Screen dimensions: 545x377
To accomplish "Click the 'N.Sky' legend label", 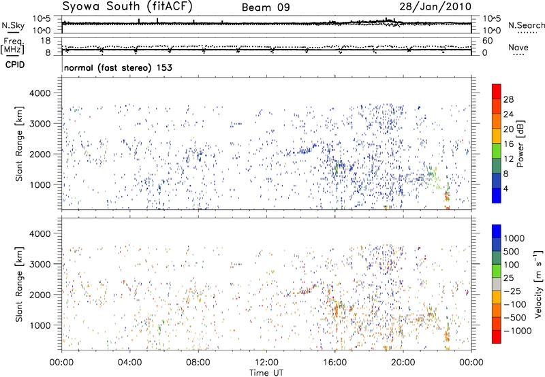I will (x=13, y=25).
